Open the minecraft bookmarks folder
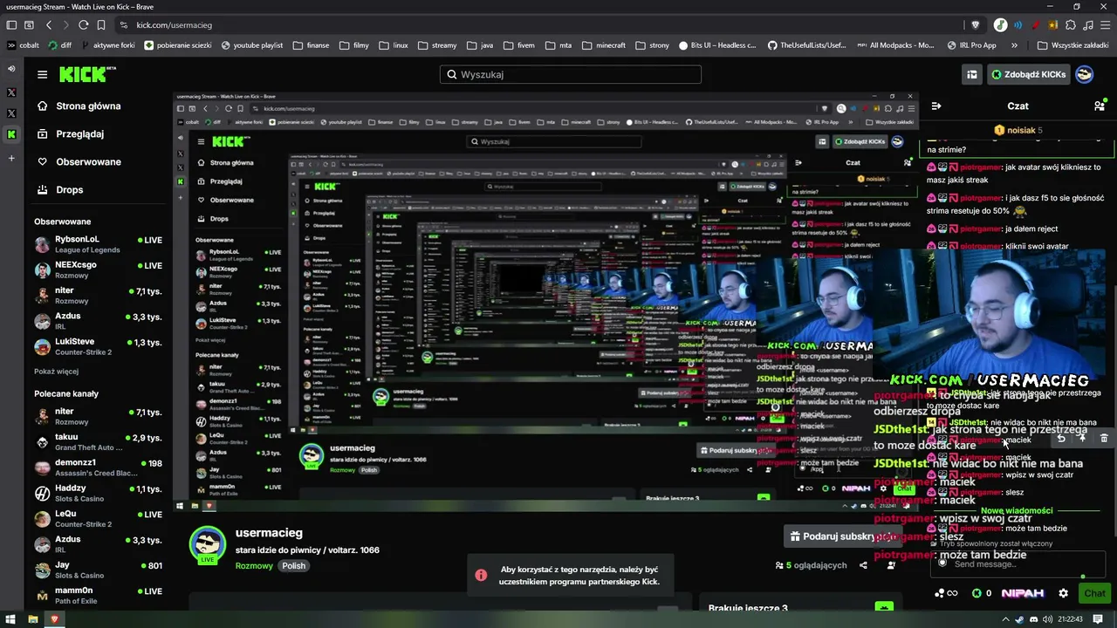Screen dimensions: 1117x628 [603, 45]
